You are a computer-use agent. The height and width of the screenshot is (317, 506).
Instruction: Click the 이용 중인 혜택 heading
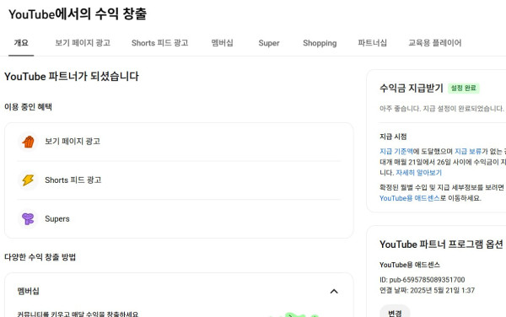(28, 107)
